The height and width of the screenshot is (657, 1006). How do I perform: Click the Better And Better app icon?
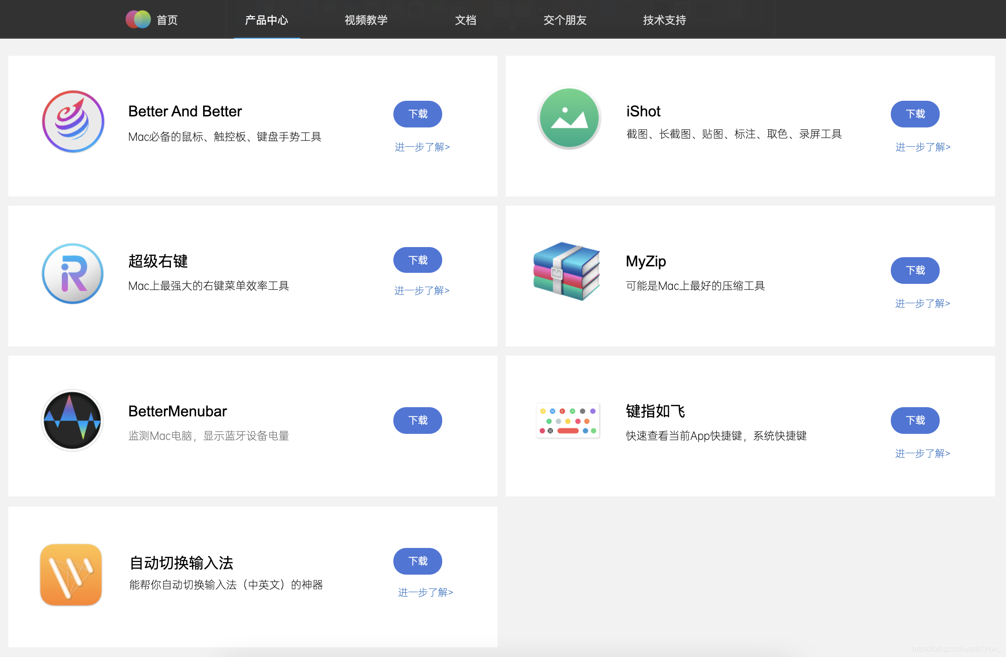pyautogui.click(x=73, y=121)
